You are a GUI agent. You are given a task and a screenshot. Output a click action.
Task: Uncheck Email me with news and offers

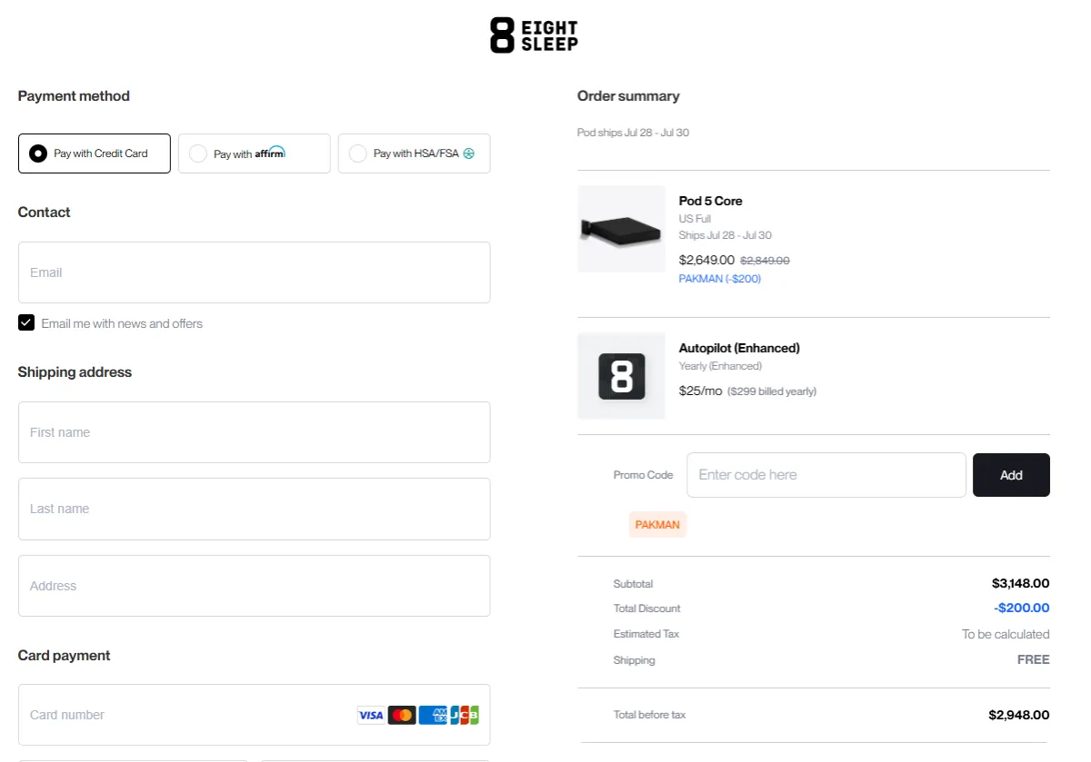click(x=26, y=322)
